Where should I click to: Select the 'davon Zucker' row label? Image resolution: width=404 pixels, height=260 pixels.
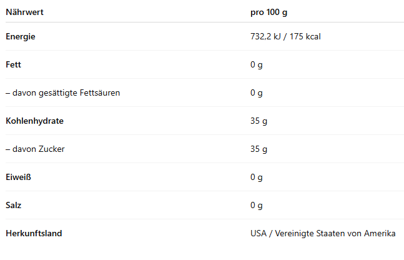35,149
